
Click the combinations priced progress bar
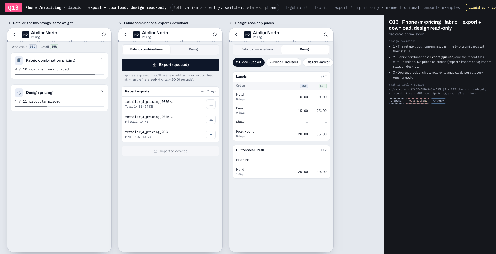click(59, 75)
